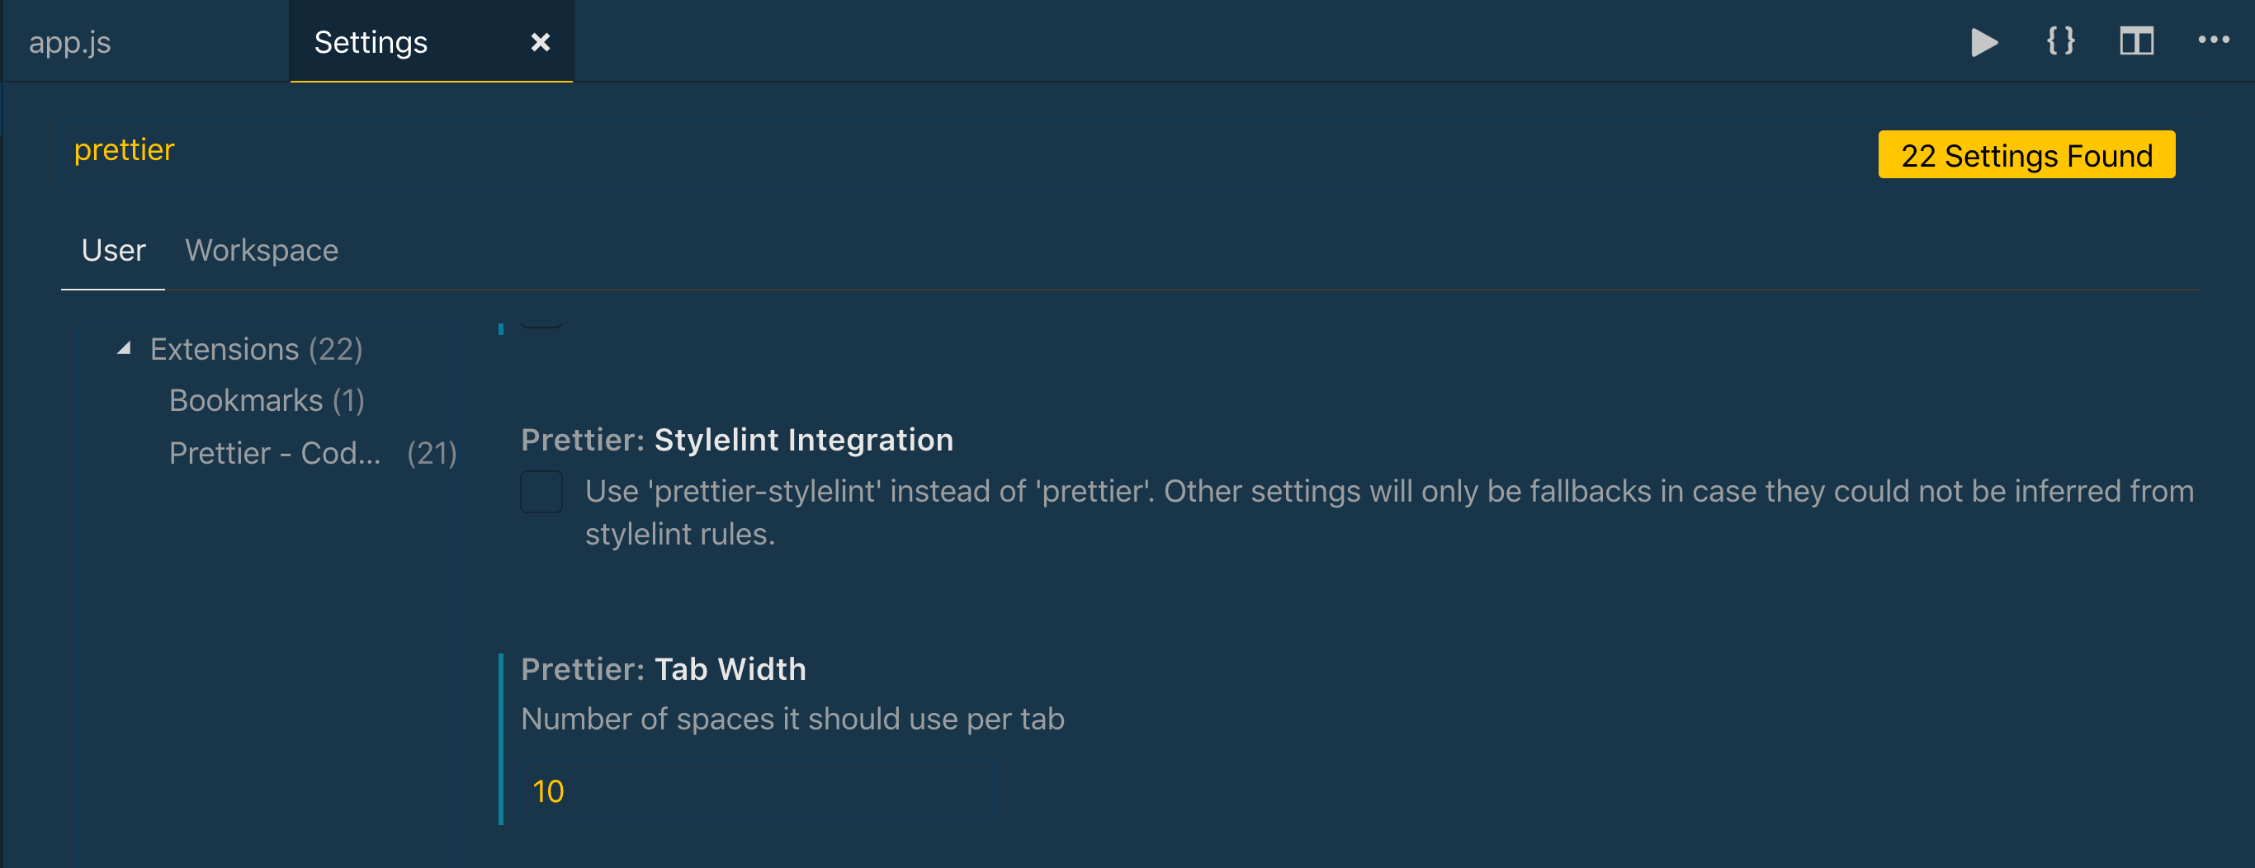Click the Run play icon in editor toolbar
The width and height of the screenshot is (2255, 868).
pos(1983,42)
